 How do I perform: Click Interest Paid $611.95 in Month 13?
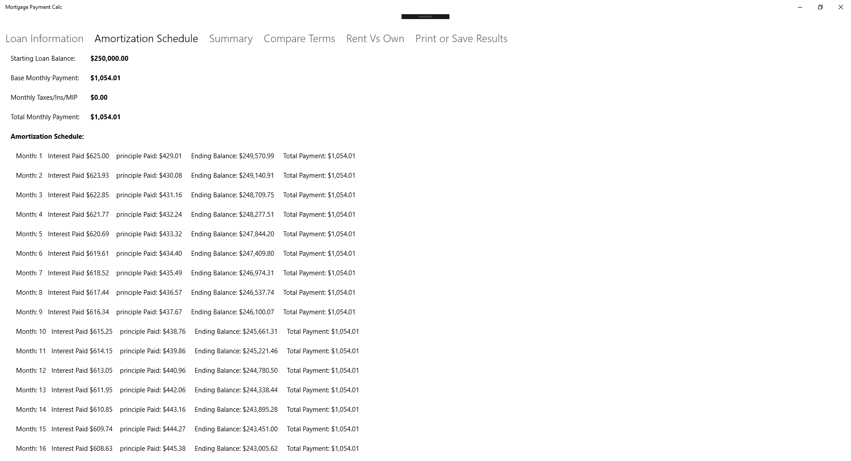(82, 390)
